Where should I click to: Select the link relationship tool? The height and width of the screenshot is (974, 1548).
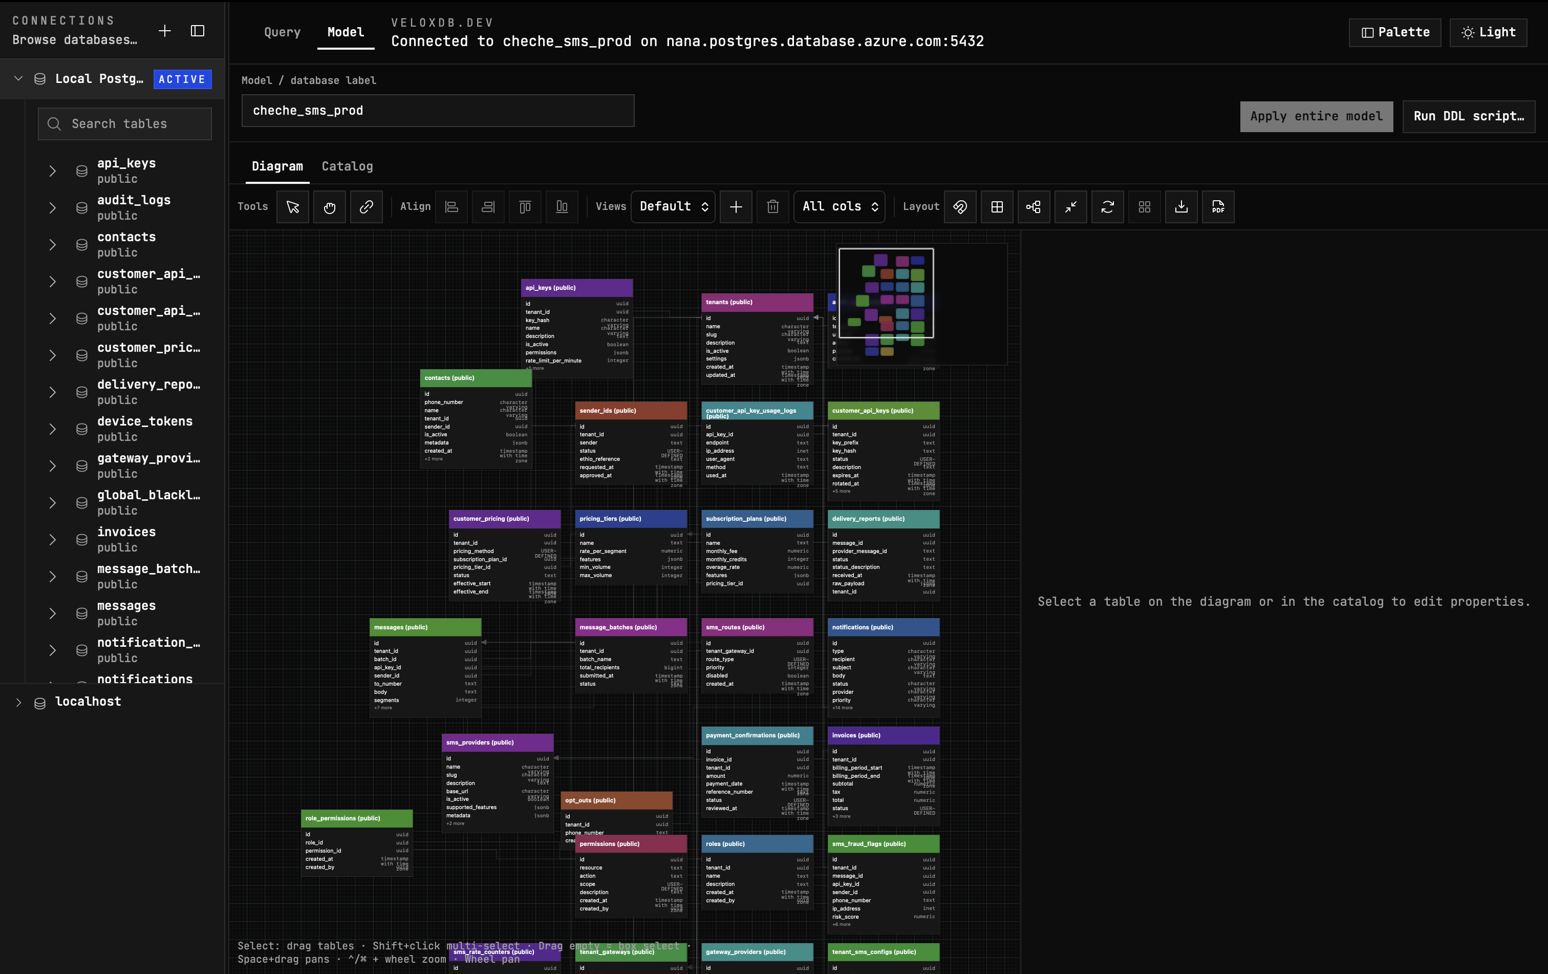pyautogui.click(x=367, y=207)
